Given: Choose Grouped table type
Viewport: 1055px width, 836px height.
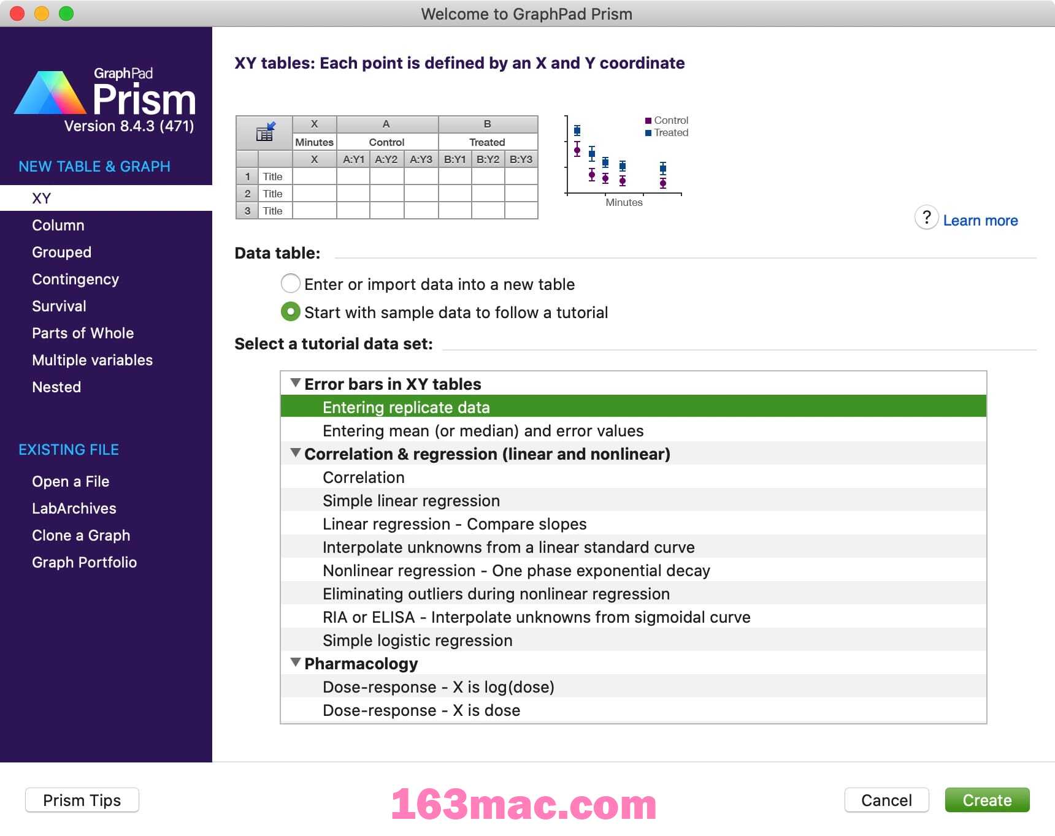Looking at the screenshot, I should point(61,252).
